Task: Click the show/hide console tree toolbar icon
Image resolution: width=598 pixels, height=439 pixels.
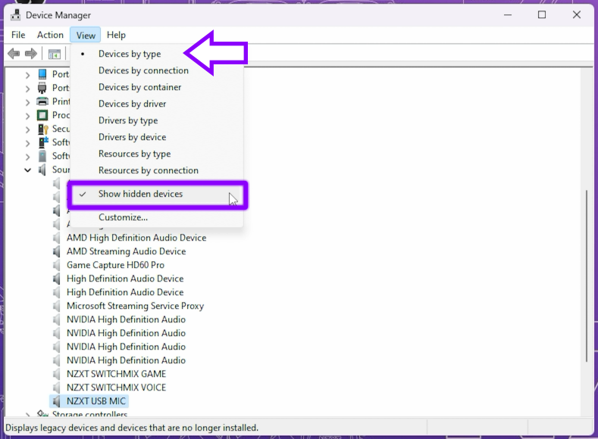Action: click(x=54, y=54)
